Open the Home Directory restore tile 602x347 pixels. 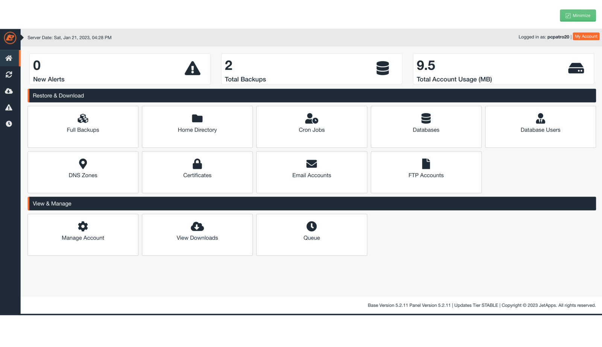(197, 127)
